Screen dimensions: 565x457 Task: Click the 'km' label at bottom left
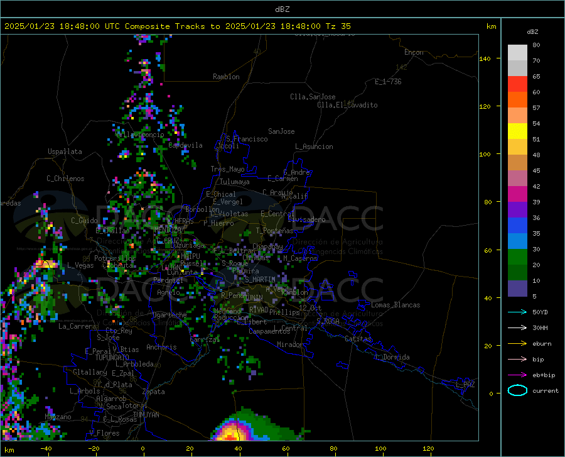coord(9,450)
